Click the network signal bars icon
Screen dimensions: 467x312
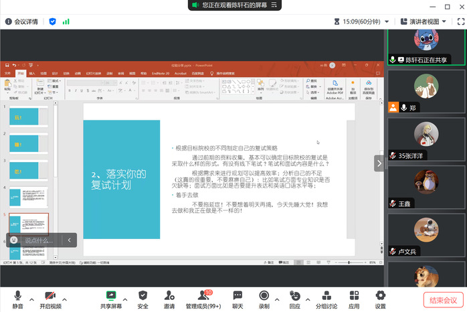click(66, 21)
